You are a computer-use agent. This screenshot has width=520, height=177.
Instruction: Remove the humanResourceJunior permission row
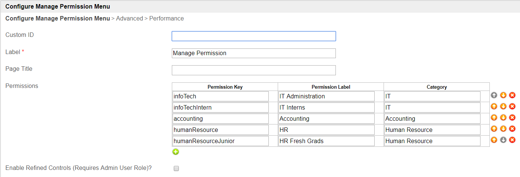[x=512, y=140]
